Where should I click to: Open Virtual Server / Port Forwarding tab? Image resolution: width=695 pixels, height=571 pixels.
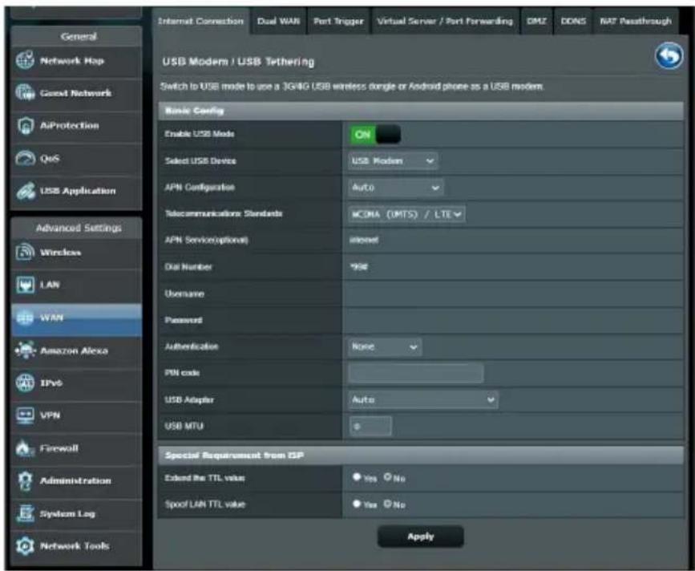445,21
